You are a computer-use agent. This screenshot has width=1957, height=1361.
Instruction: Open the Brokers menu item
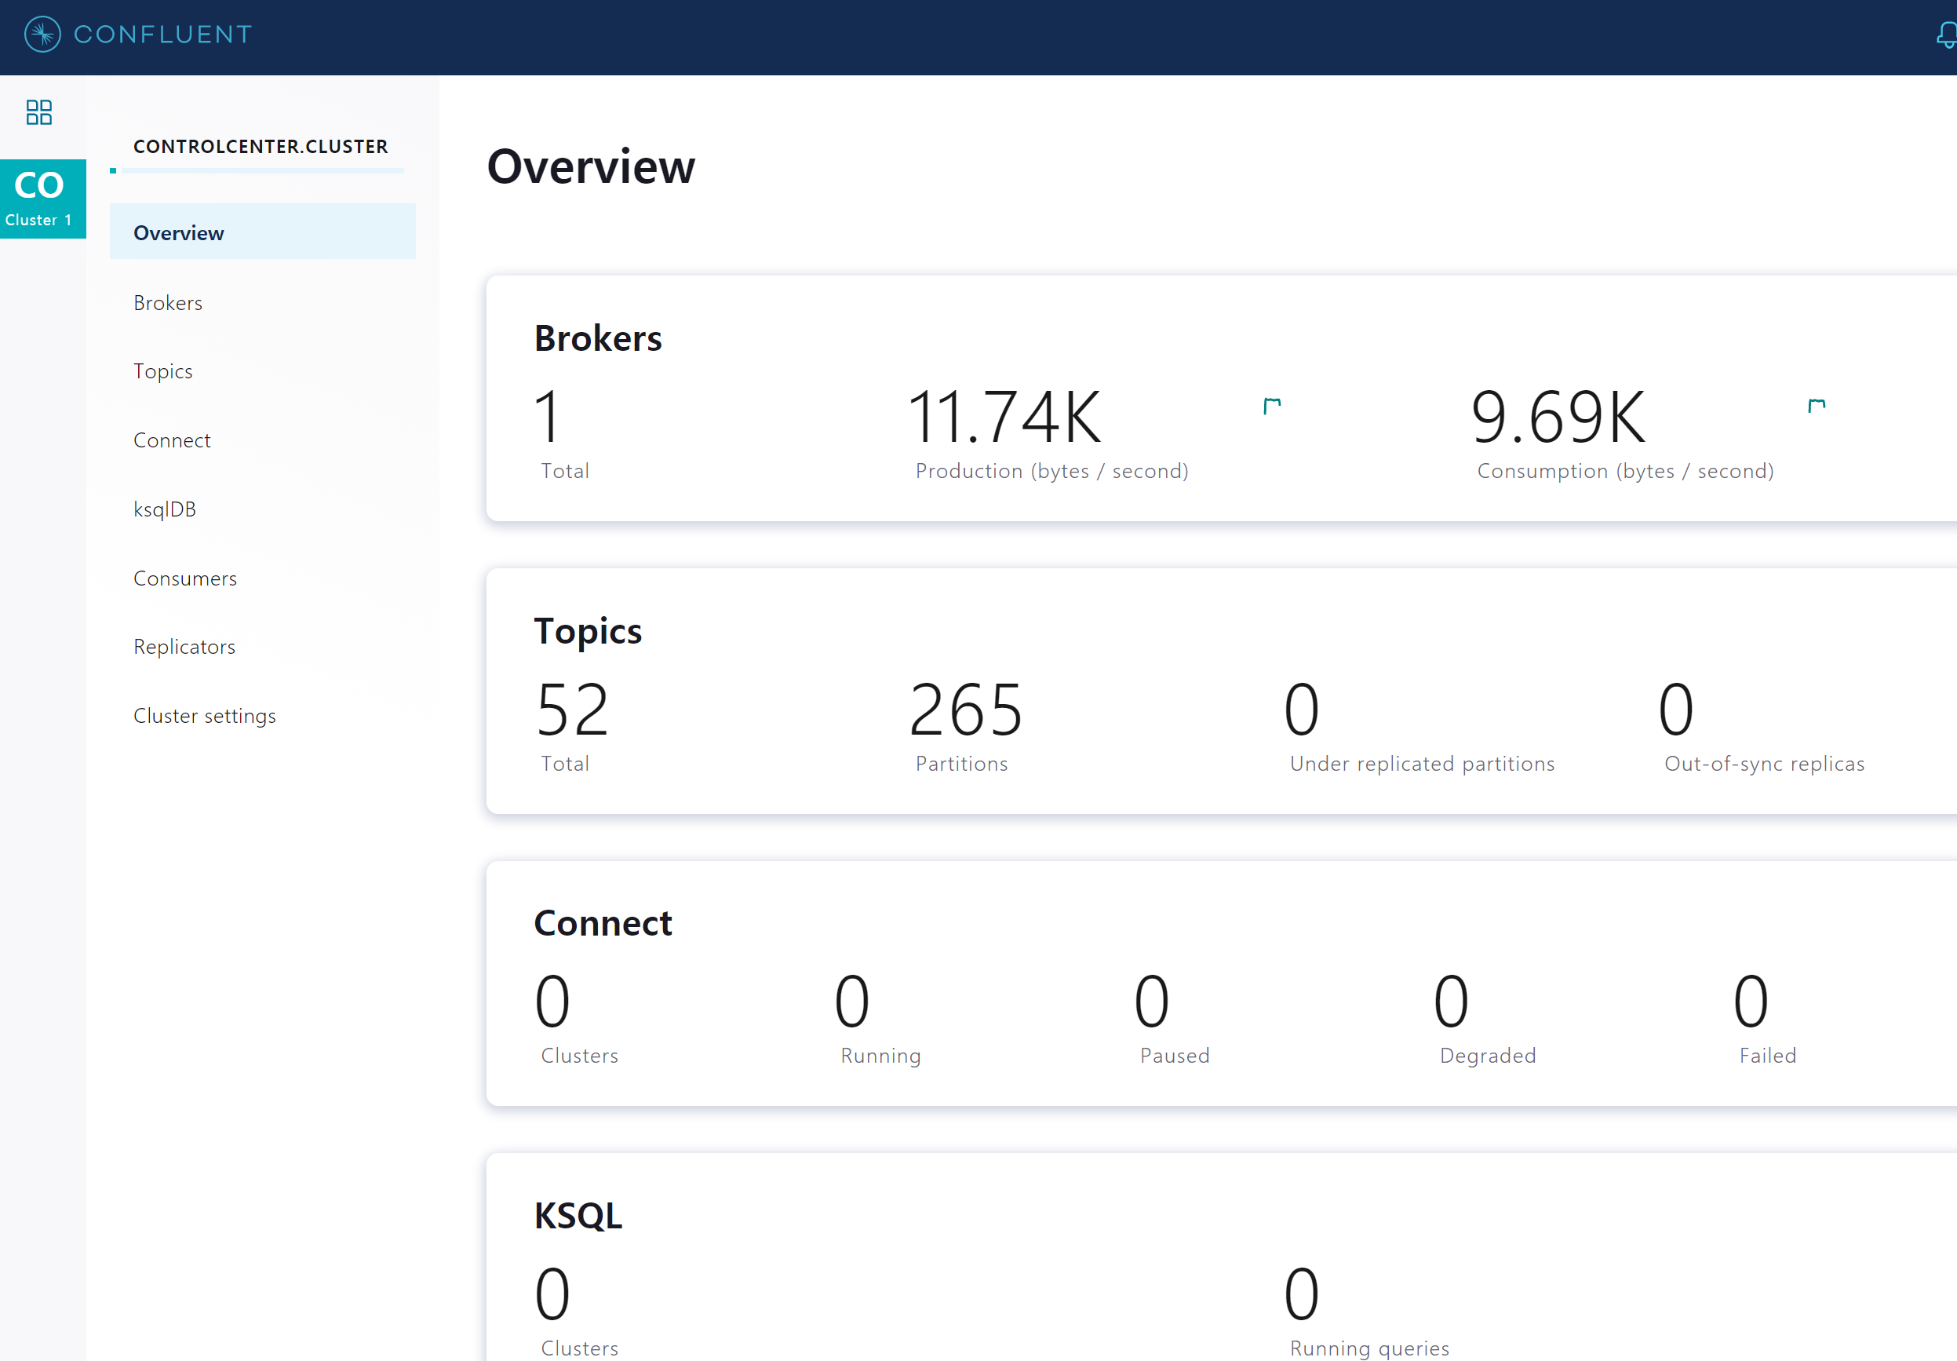pyautogui.click(x=168, y=303)
